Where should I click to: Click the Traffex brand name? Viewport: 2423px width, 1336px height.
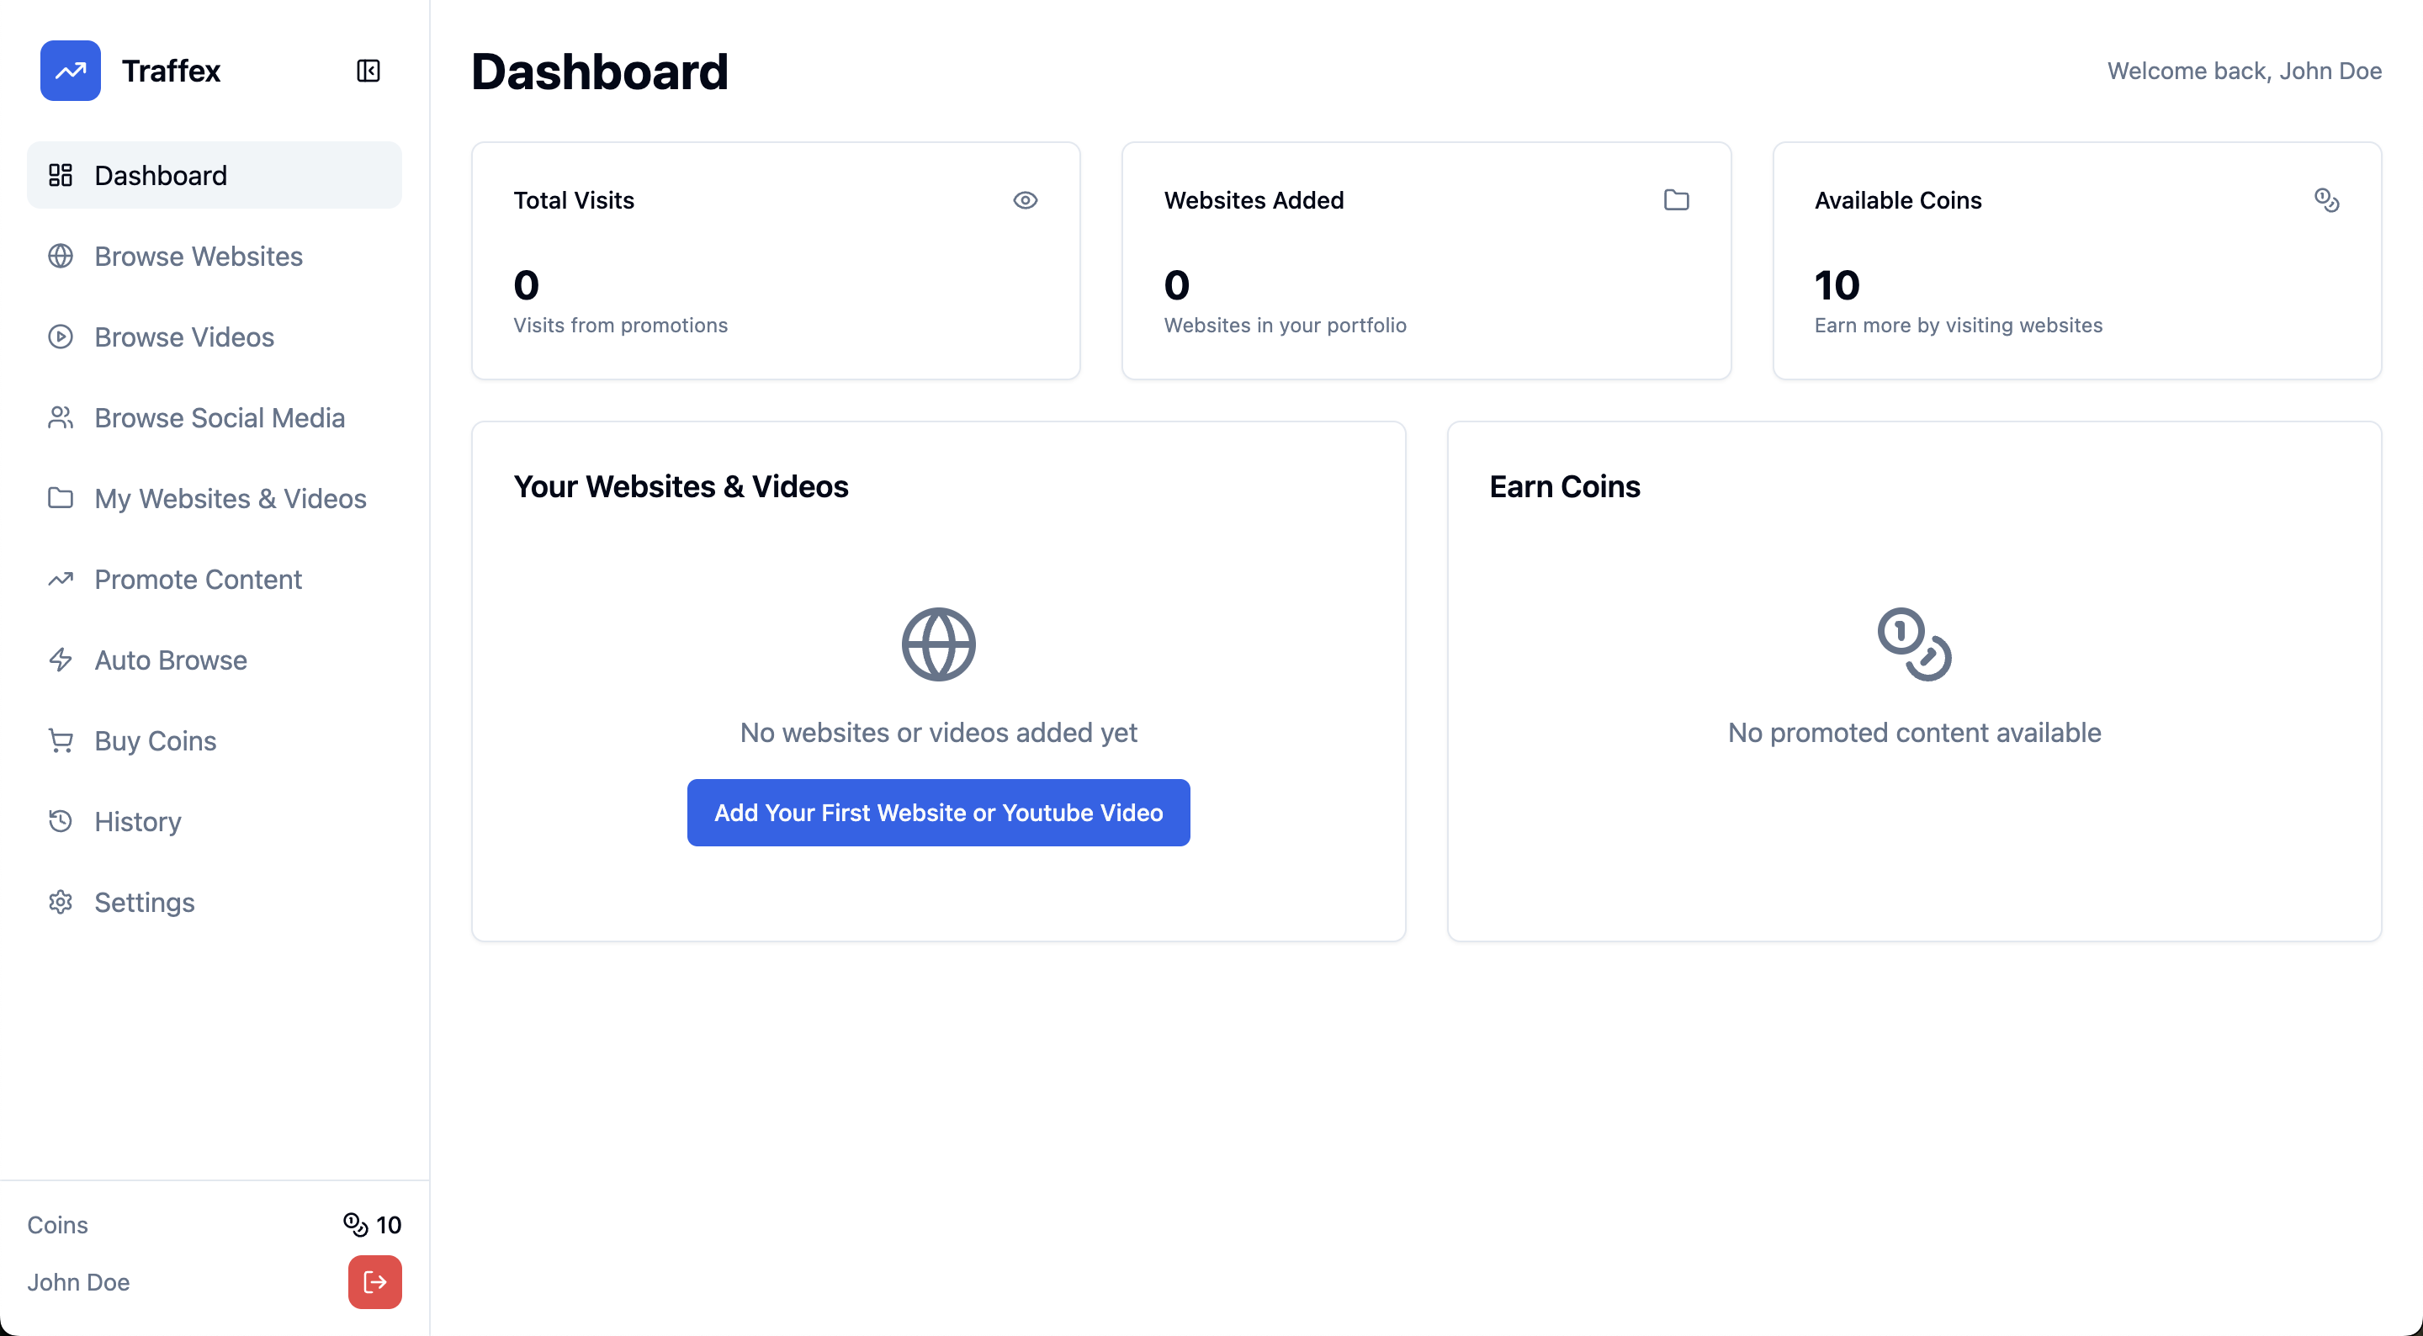point(171,71)
